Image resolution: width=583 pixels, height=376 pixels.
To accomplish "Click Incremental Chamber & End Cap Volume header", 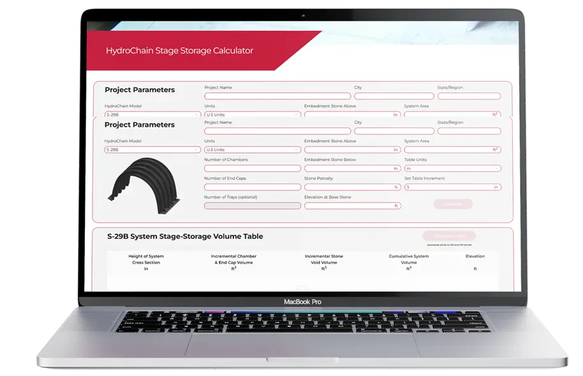I will tap(233, 263).
